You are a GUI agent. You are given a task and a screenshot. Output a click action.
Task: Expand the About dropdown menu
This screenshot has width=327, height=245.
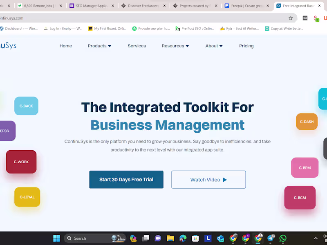[214, 46]
